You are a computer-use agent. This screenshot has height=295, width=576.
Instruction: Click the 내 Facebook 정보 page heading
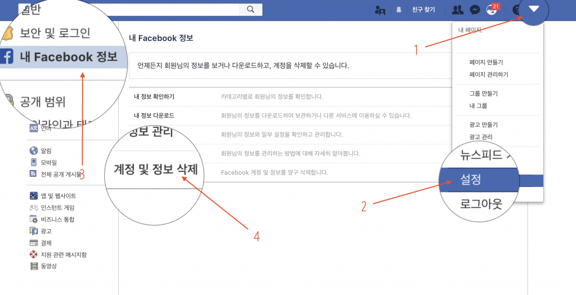coord(161,38)
